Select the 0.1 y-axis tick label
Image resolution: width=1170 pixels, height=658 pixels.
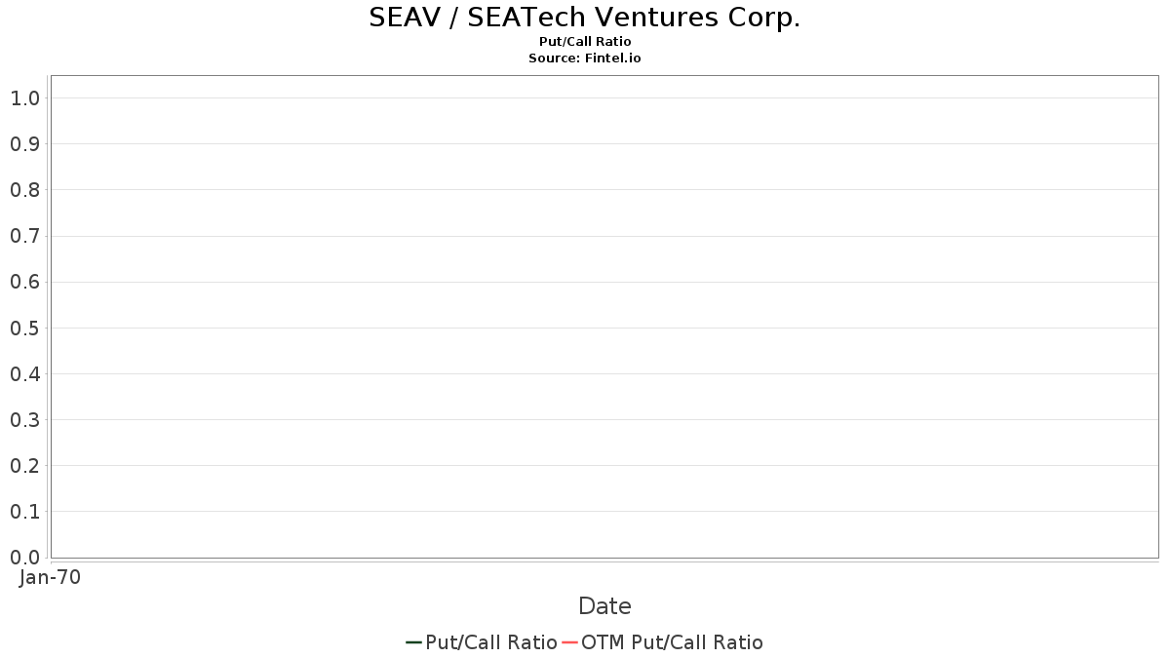click(24, 512)
